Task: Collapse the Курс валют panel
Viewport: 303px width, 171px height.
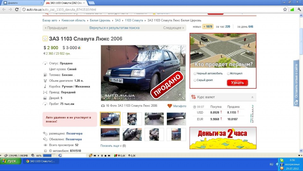Action: (252, 97)
